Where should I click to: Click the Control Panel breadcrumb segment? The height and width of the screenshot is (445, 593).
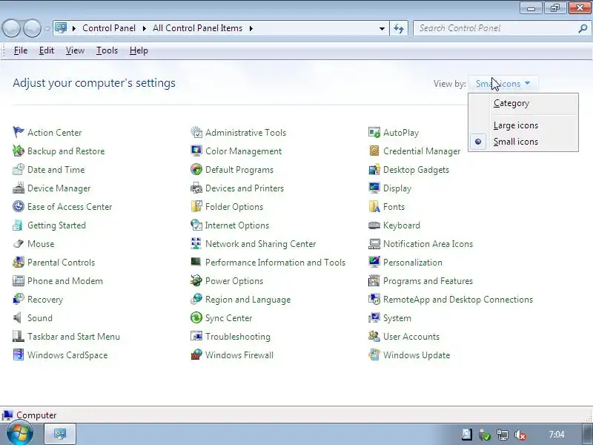point(109,28)
